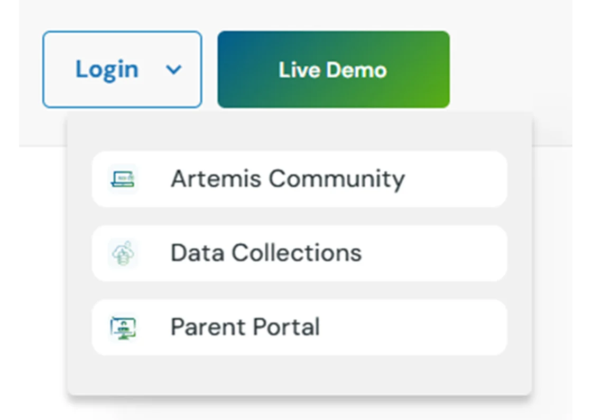Viewport: 592px width, 420px height.
Task: Open the Login dropdown button
Action: pos(122,69)
